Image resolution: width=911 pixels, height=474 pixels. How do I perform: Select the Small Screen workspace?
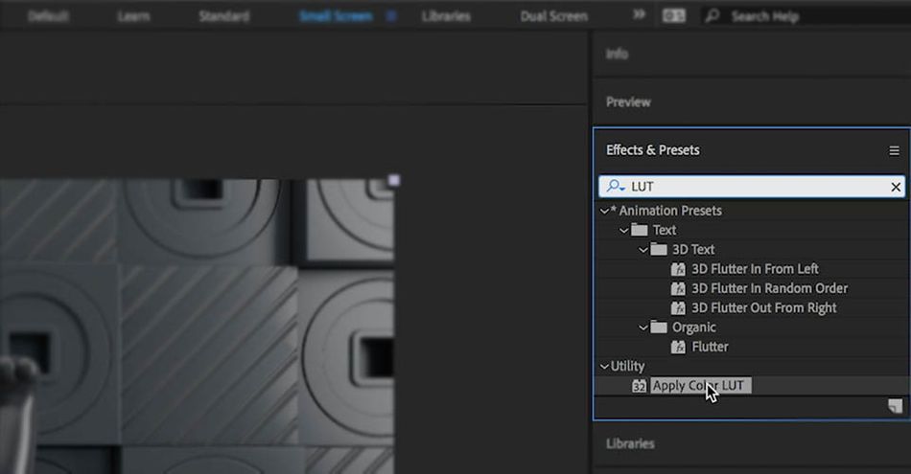click(x=336, y=16)
